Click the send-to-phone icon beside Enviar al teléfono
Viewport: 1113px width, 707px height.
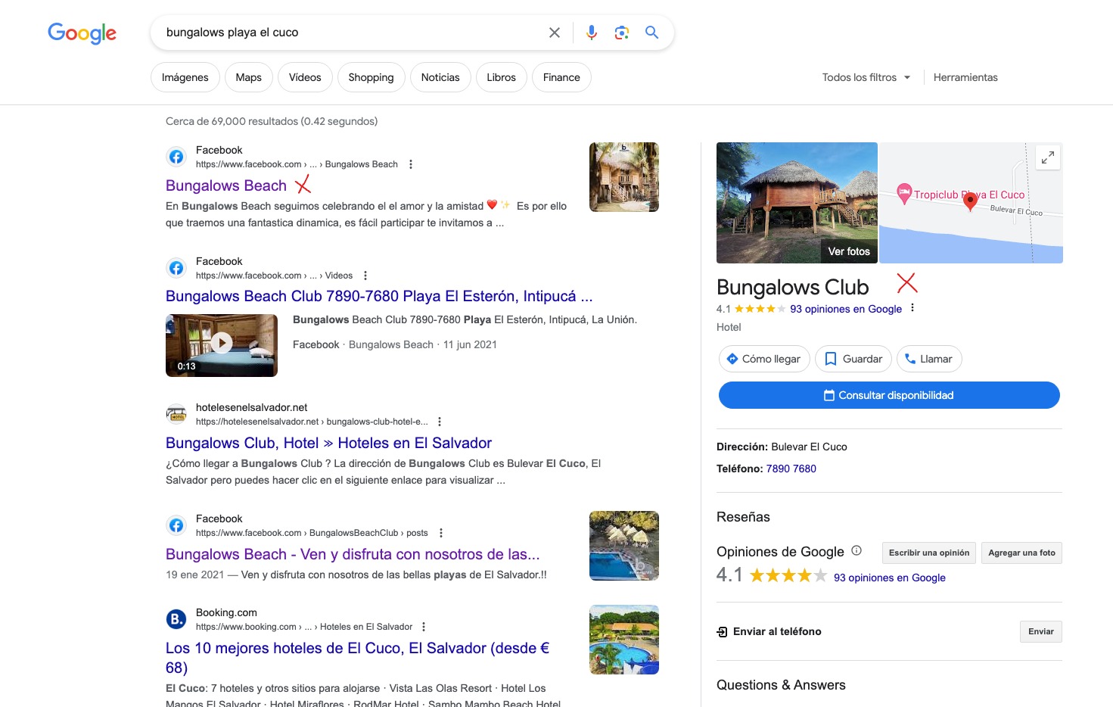point(723,632)
